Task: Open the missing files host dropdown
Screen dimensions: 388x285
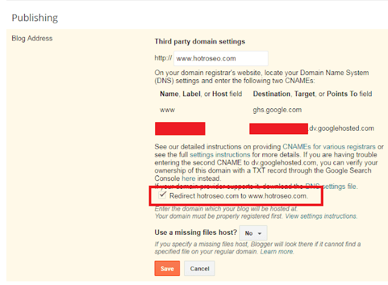Action: click(x=253, y=233)
